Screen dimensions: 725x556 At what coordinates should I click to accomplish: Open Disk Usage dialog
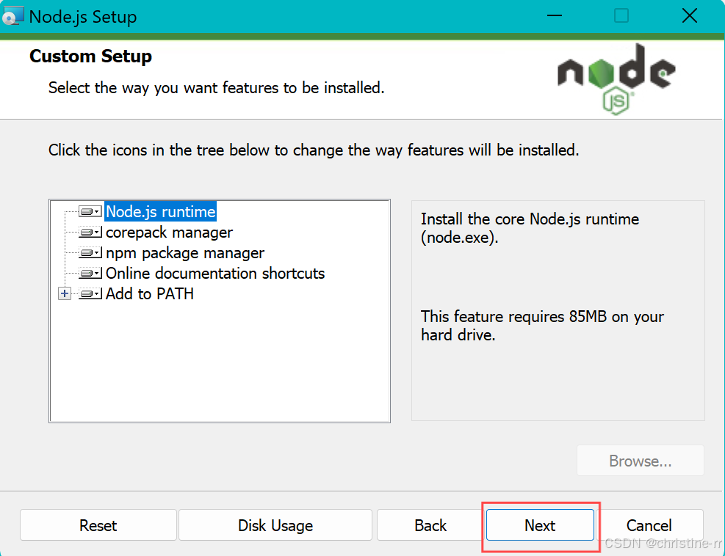tap(275, 525)
